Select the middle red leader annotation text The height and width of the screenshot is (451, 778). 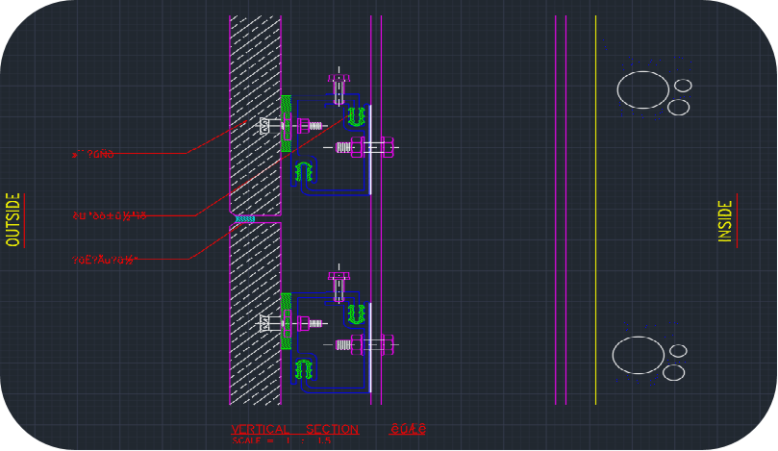click(110, 216)
